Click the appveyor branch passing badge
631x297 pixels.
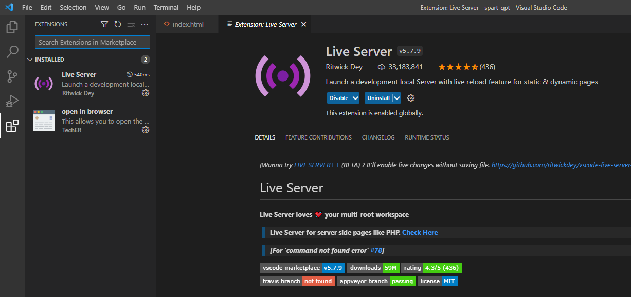(376, 281)
